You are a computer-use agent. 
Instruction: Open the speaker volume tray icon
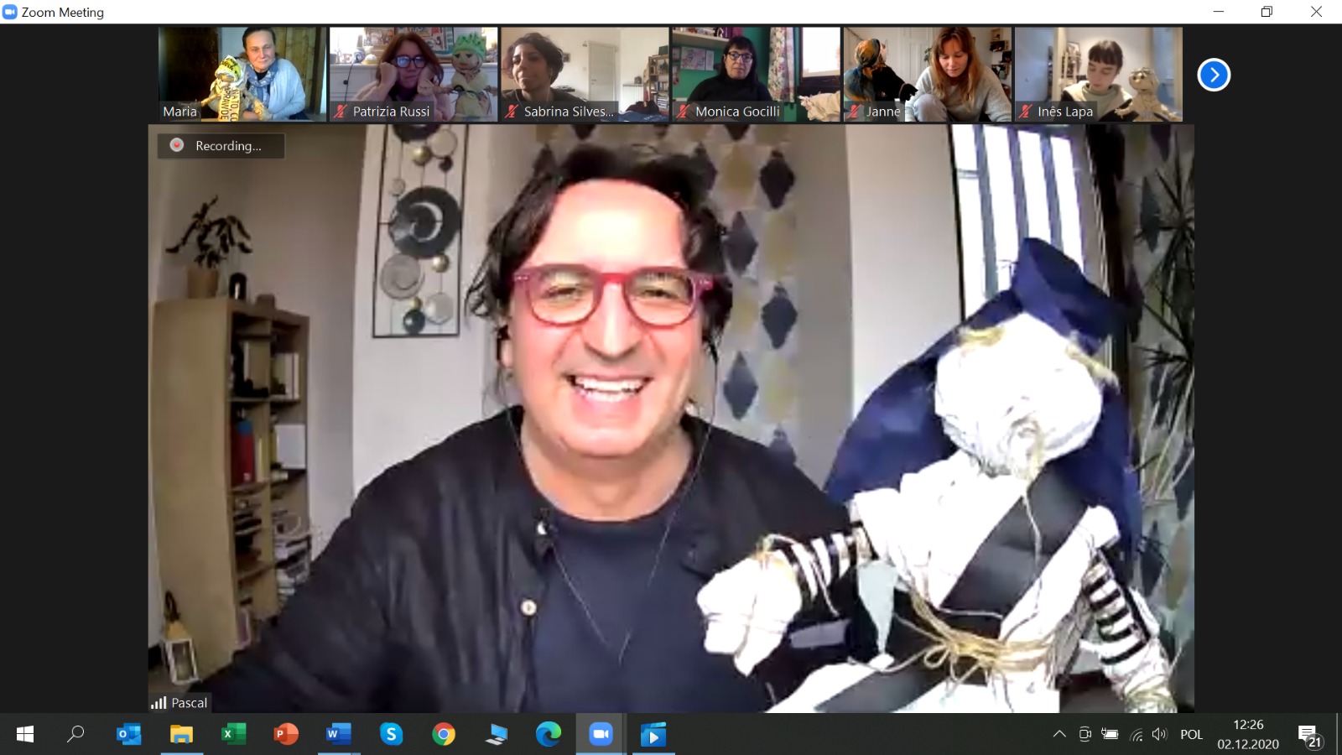coord(1160,735)
